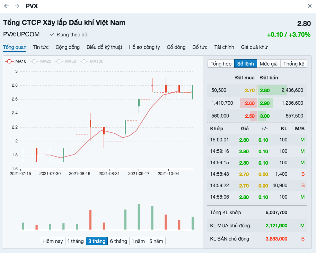This screenshot has height=253, width=316.
Task: Switch to the Tin tức tab
Action: (41, 47)
